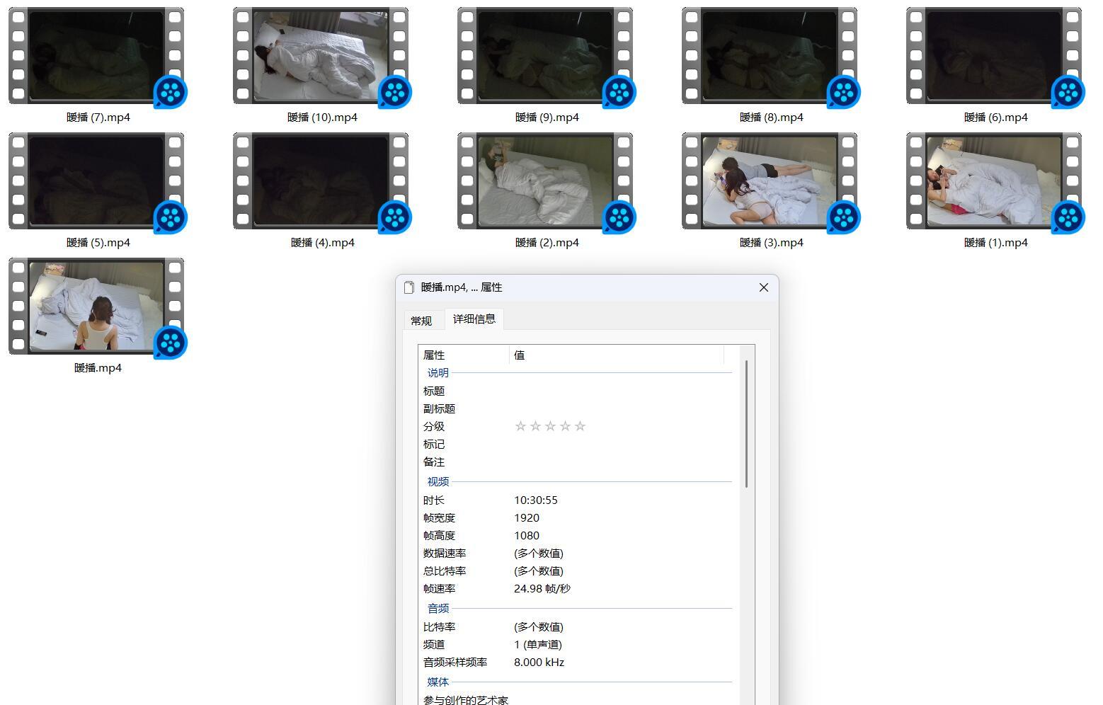
Task: Switch to the 常规 tab
Action: pyautogui.click(x=421, y=321)
